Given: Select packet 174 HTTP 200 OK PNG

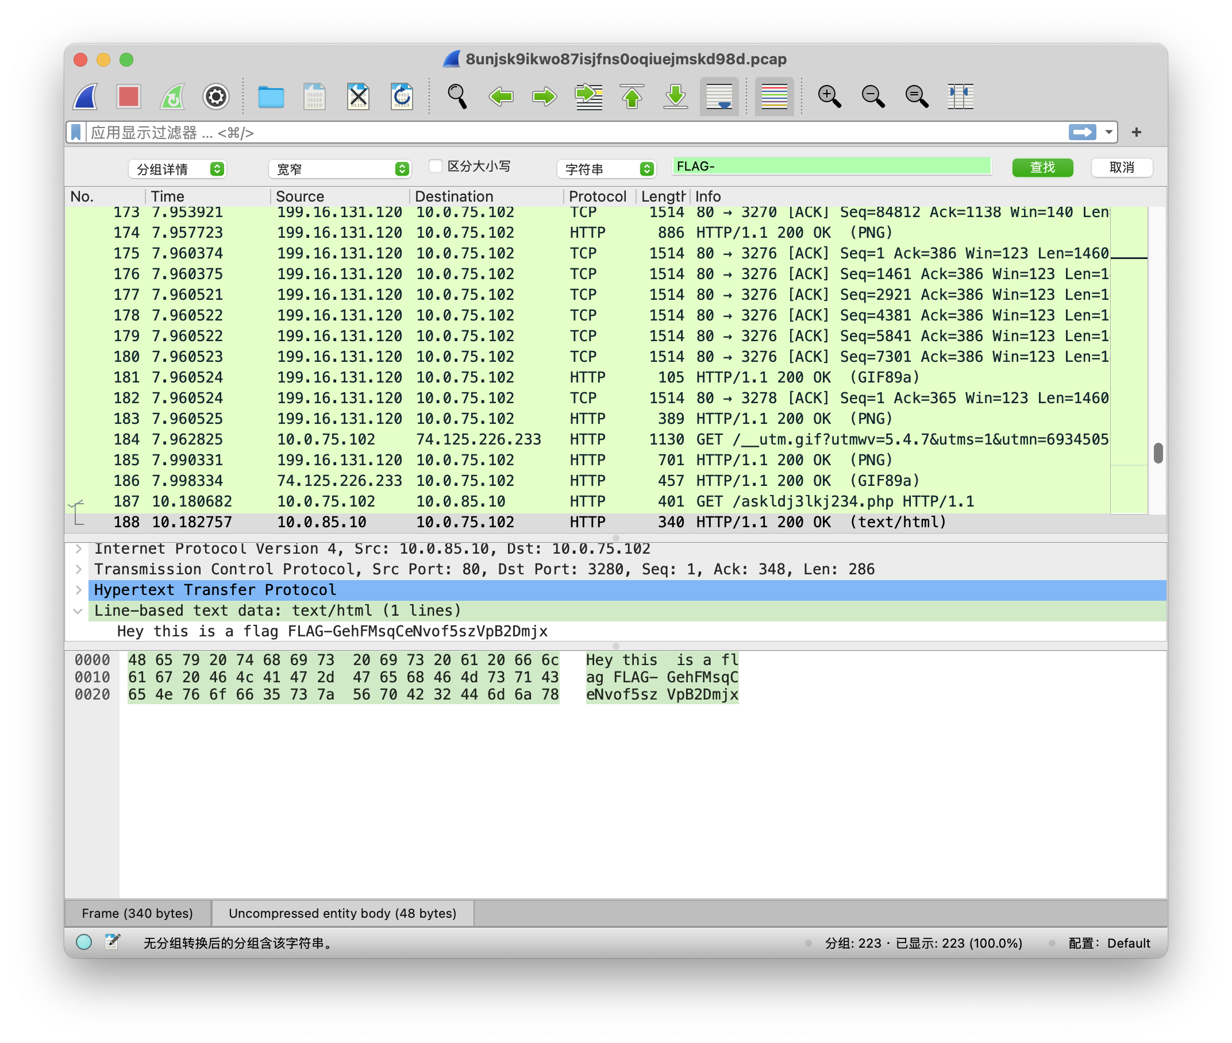Looking at the screenshot, I should point(587,233).
